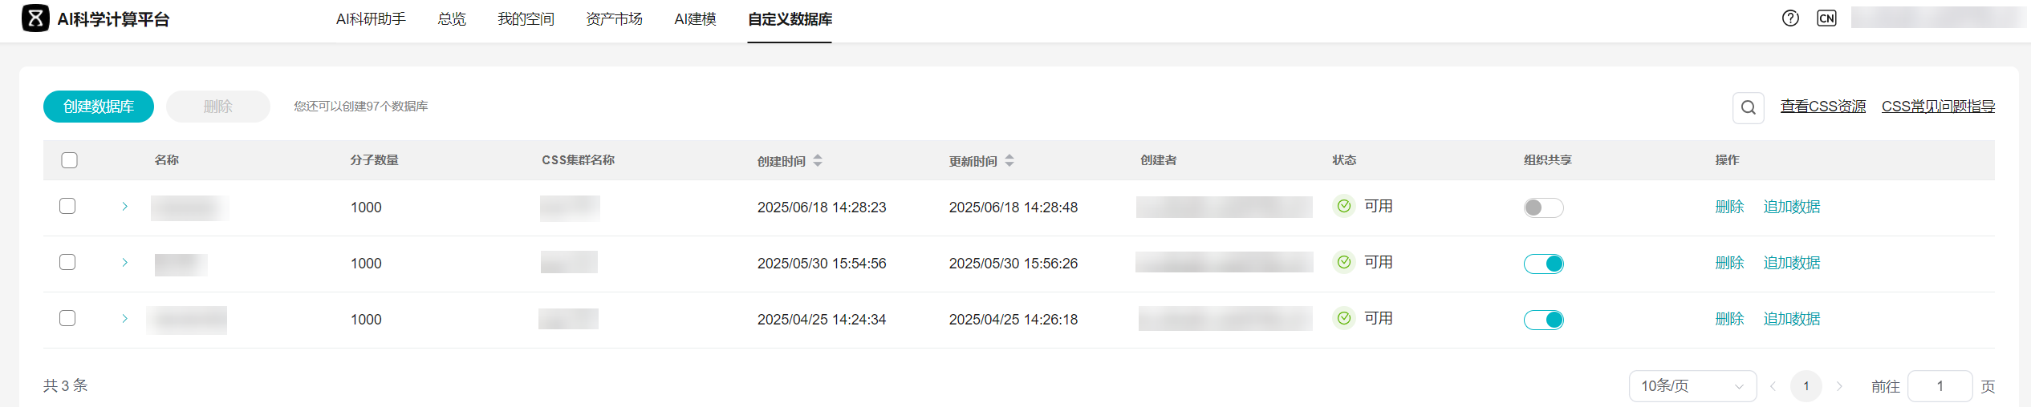Open the 10条/页 page size dropdown
This screenshot has height=407, width=2031.
coord(1692,386)
